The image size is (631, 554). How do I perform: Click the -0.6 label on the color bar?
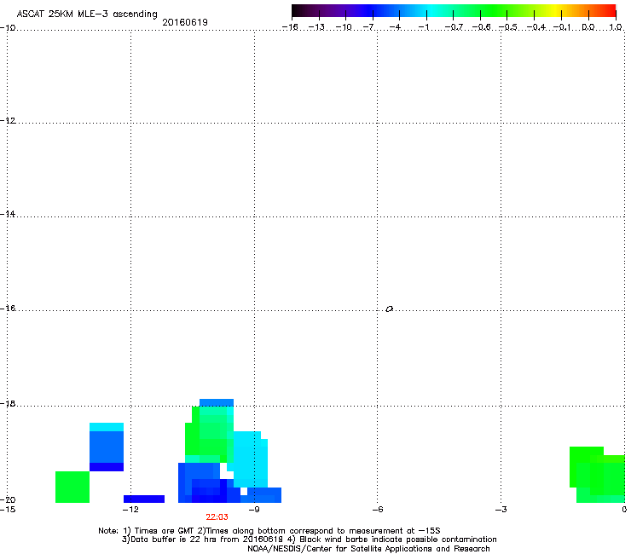click(x=481, y=27)
